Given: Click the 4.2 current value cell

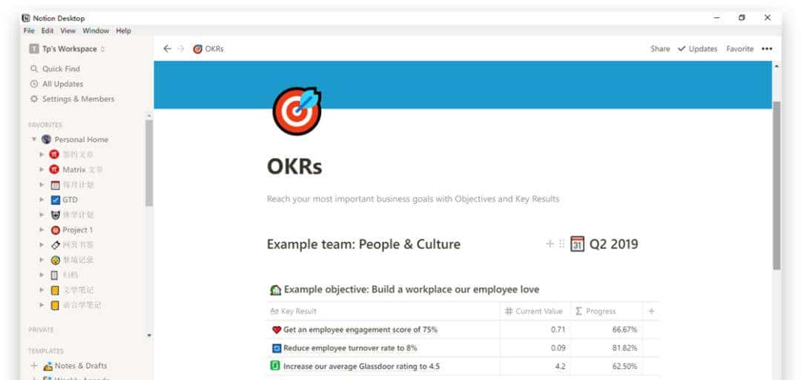Looking at the screenshot, I should coord(535,366).
